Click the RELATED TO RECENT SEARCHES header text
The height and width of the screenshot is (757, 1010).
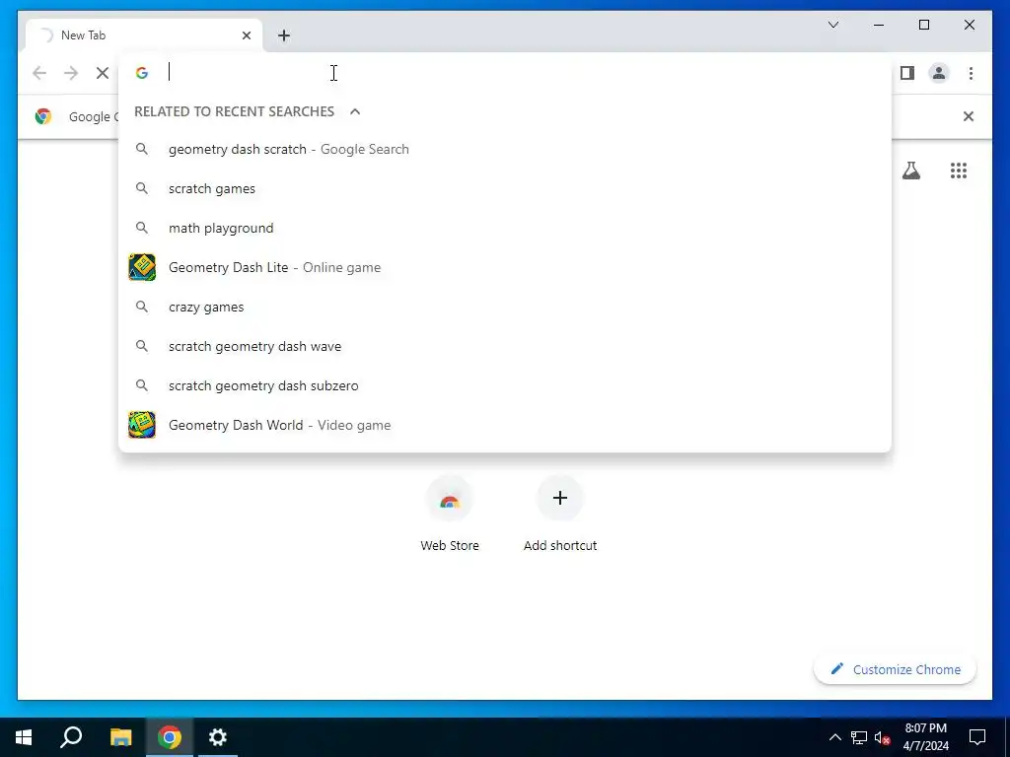tap(234, 111)
